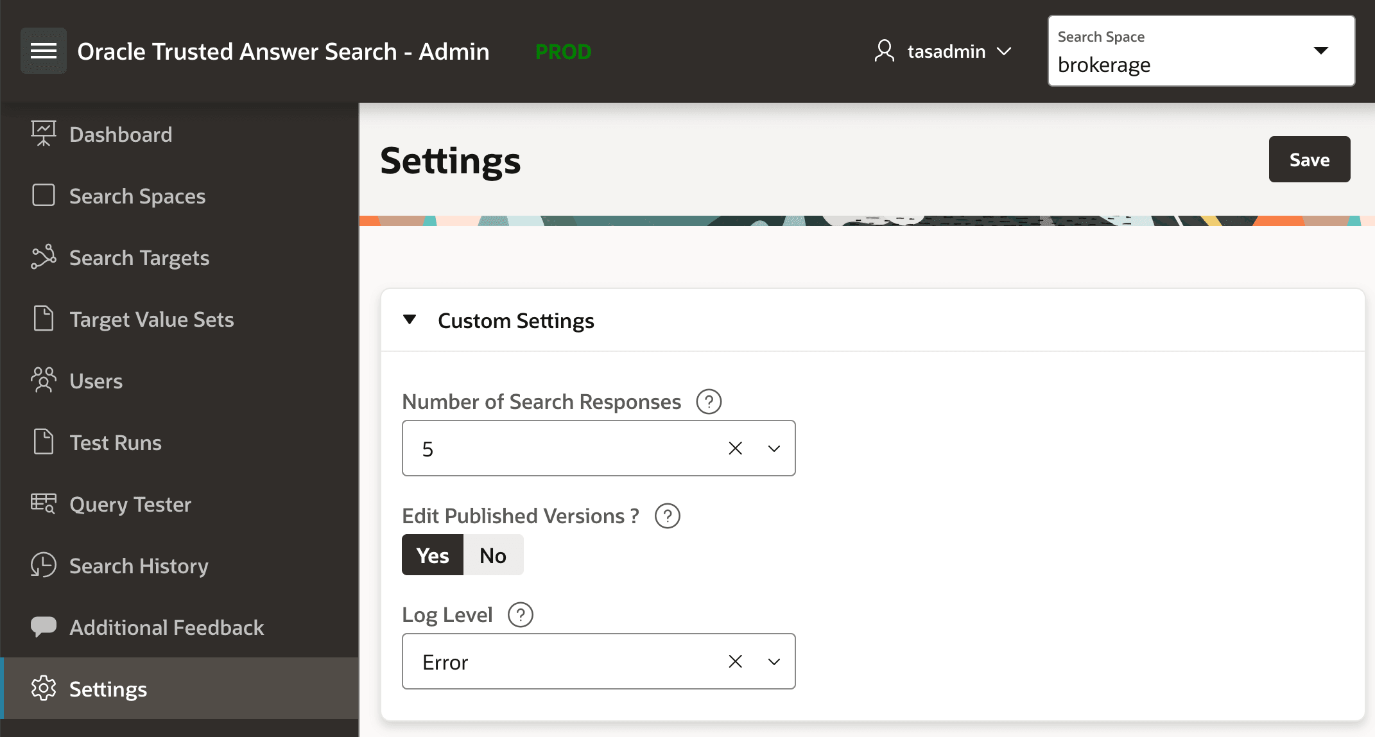Click the Save button
This screenshot has height=737, width=1375.
(1309, 159)
